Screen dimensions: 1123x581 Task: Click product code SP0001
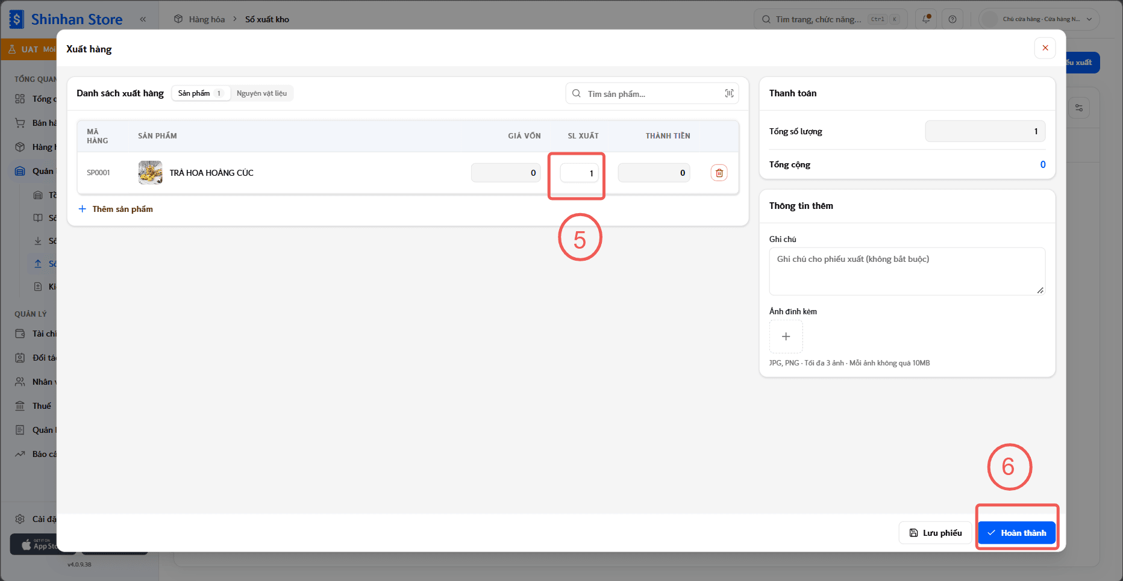coord(98,173)
